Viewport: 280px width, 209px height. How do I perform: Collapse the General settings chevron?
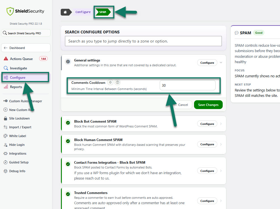(221, 63)
